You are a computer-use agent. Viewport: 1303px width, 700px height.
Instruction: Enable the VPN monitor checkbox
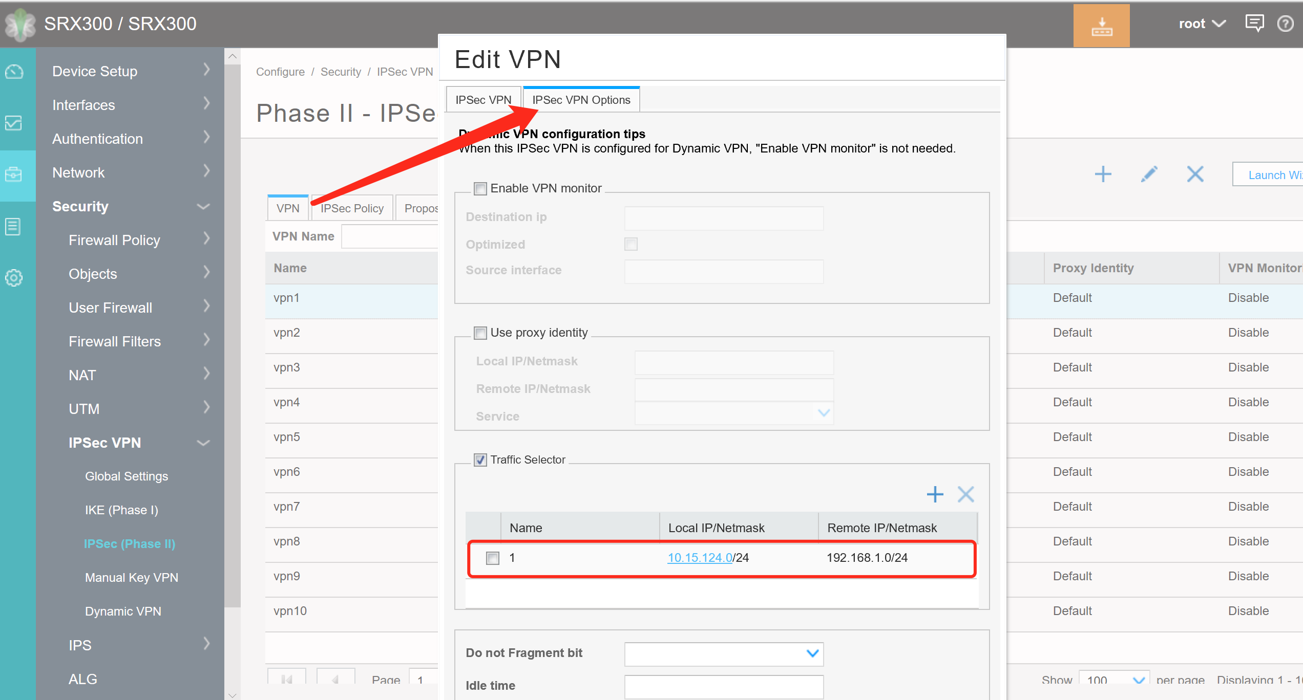(480, 189)
